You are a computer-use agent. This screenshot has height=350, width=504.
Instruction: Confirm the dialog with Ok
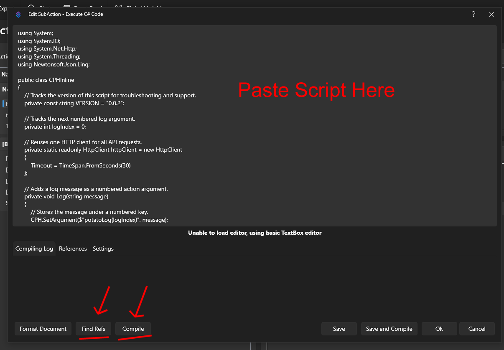439,329
